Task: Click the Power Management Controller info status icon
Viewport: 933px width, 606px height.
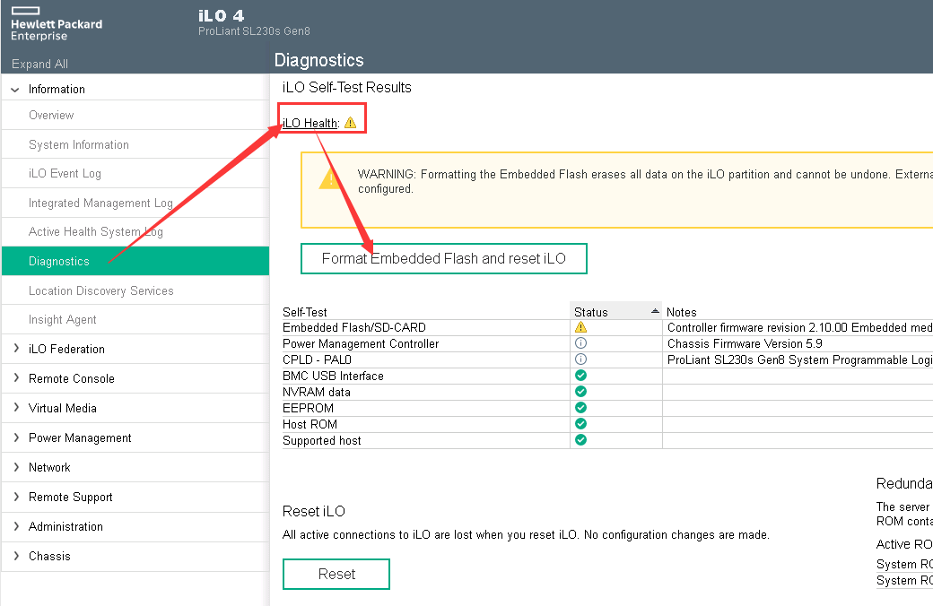Action: [x=580, y=343]
